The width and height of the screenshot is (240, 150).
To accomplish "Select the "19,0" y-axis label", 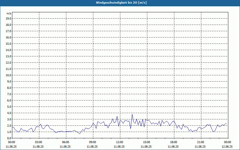I will (9, 19).
